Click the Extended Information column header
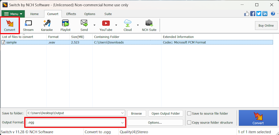The image size is (279, 135). tap(217, 37)
